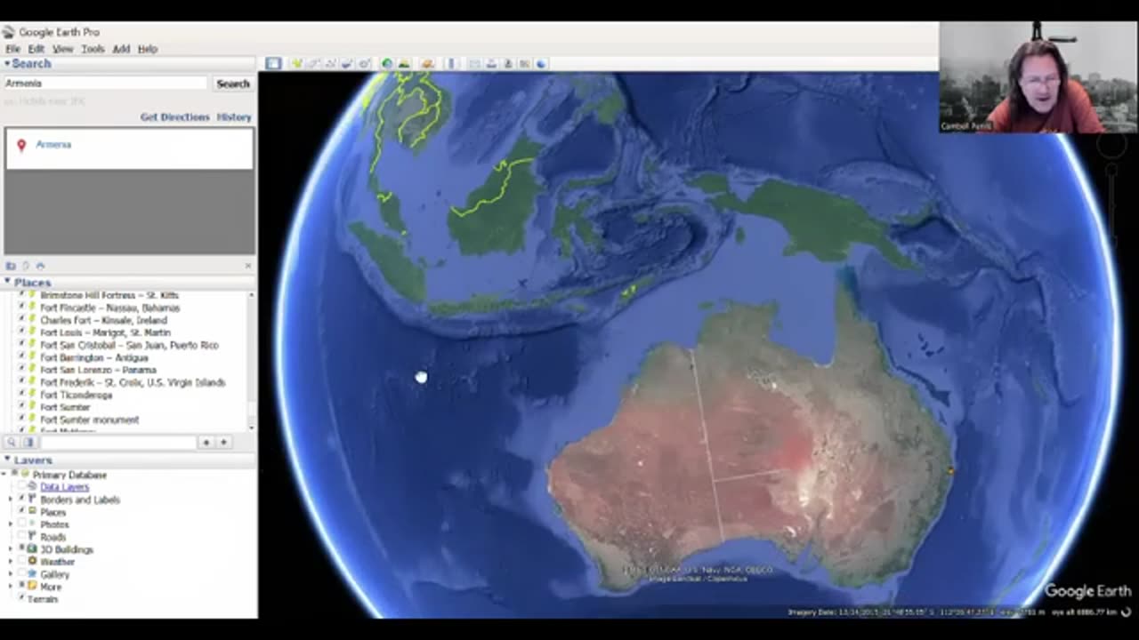This screenshot has width=1139, height=640.
Task: Click the move up arrow in Places
Action: click(x=206, y=442)
